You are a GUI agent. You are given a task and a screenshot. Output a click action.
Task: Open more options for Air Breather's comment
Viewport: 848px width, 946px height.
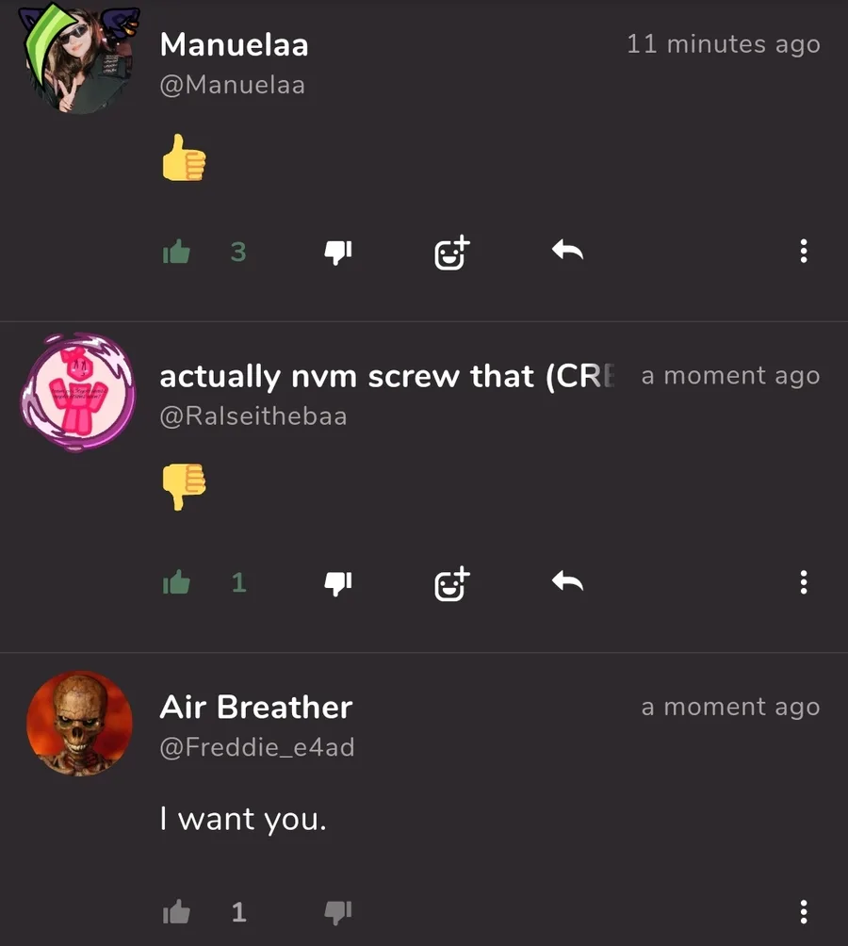tap(804, 912)
